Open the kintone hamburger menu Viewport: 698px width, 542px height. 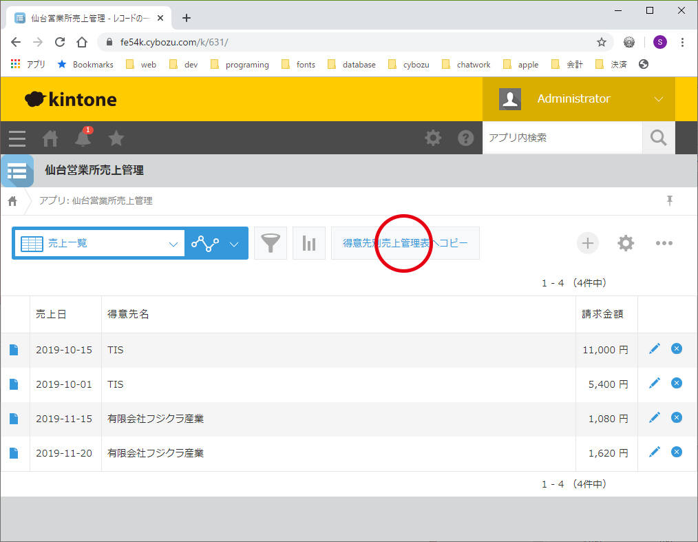[x=17, y=138]
